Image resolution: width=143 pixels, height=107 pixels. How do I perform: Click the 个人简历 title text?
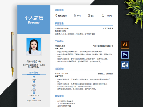(x=34, y=18)
